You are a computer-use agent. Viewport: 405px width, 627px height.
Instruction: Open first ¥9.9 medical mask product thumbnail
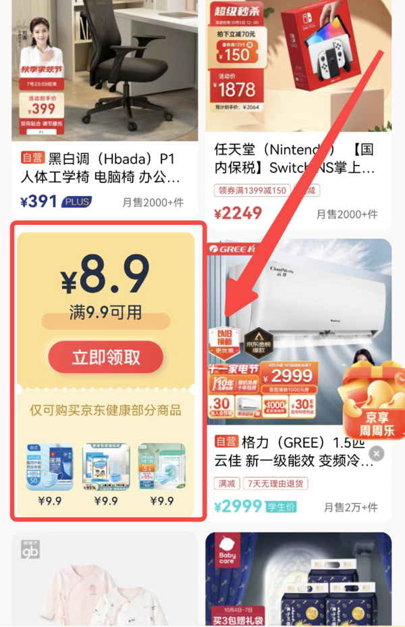tap(50, 467)
